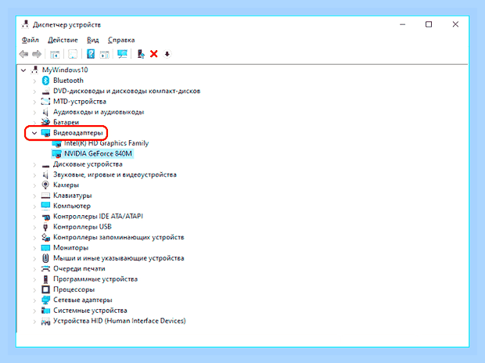Select the Камеры label
The width and height of the screenshot is (485, 363).
(66, 185)
